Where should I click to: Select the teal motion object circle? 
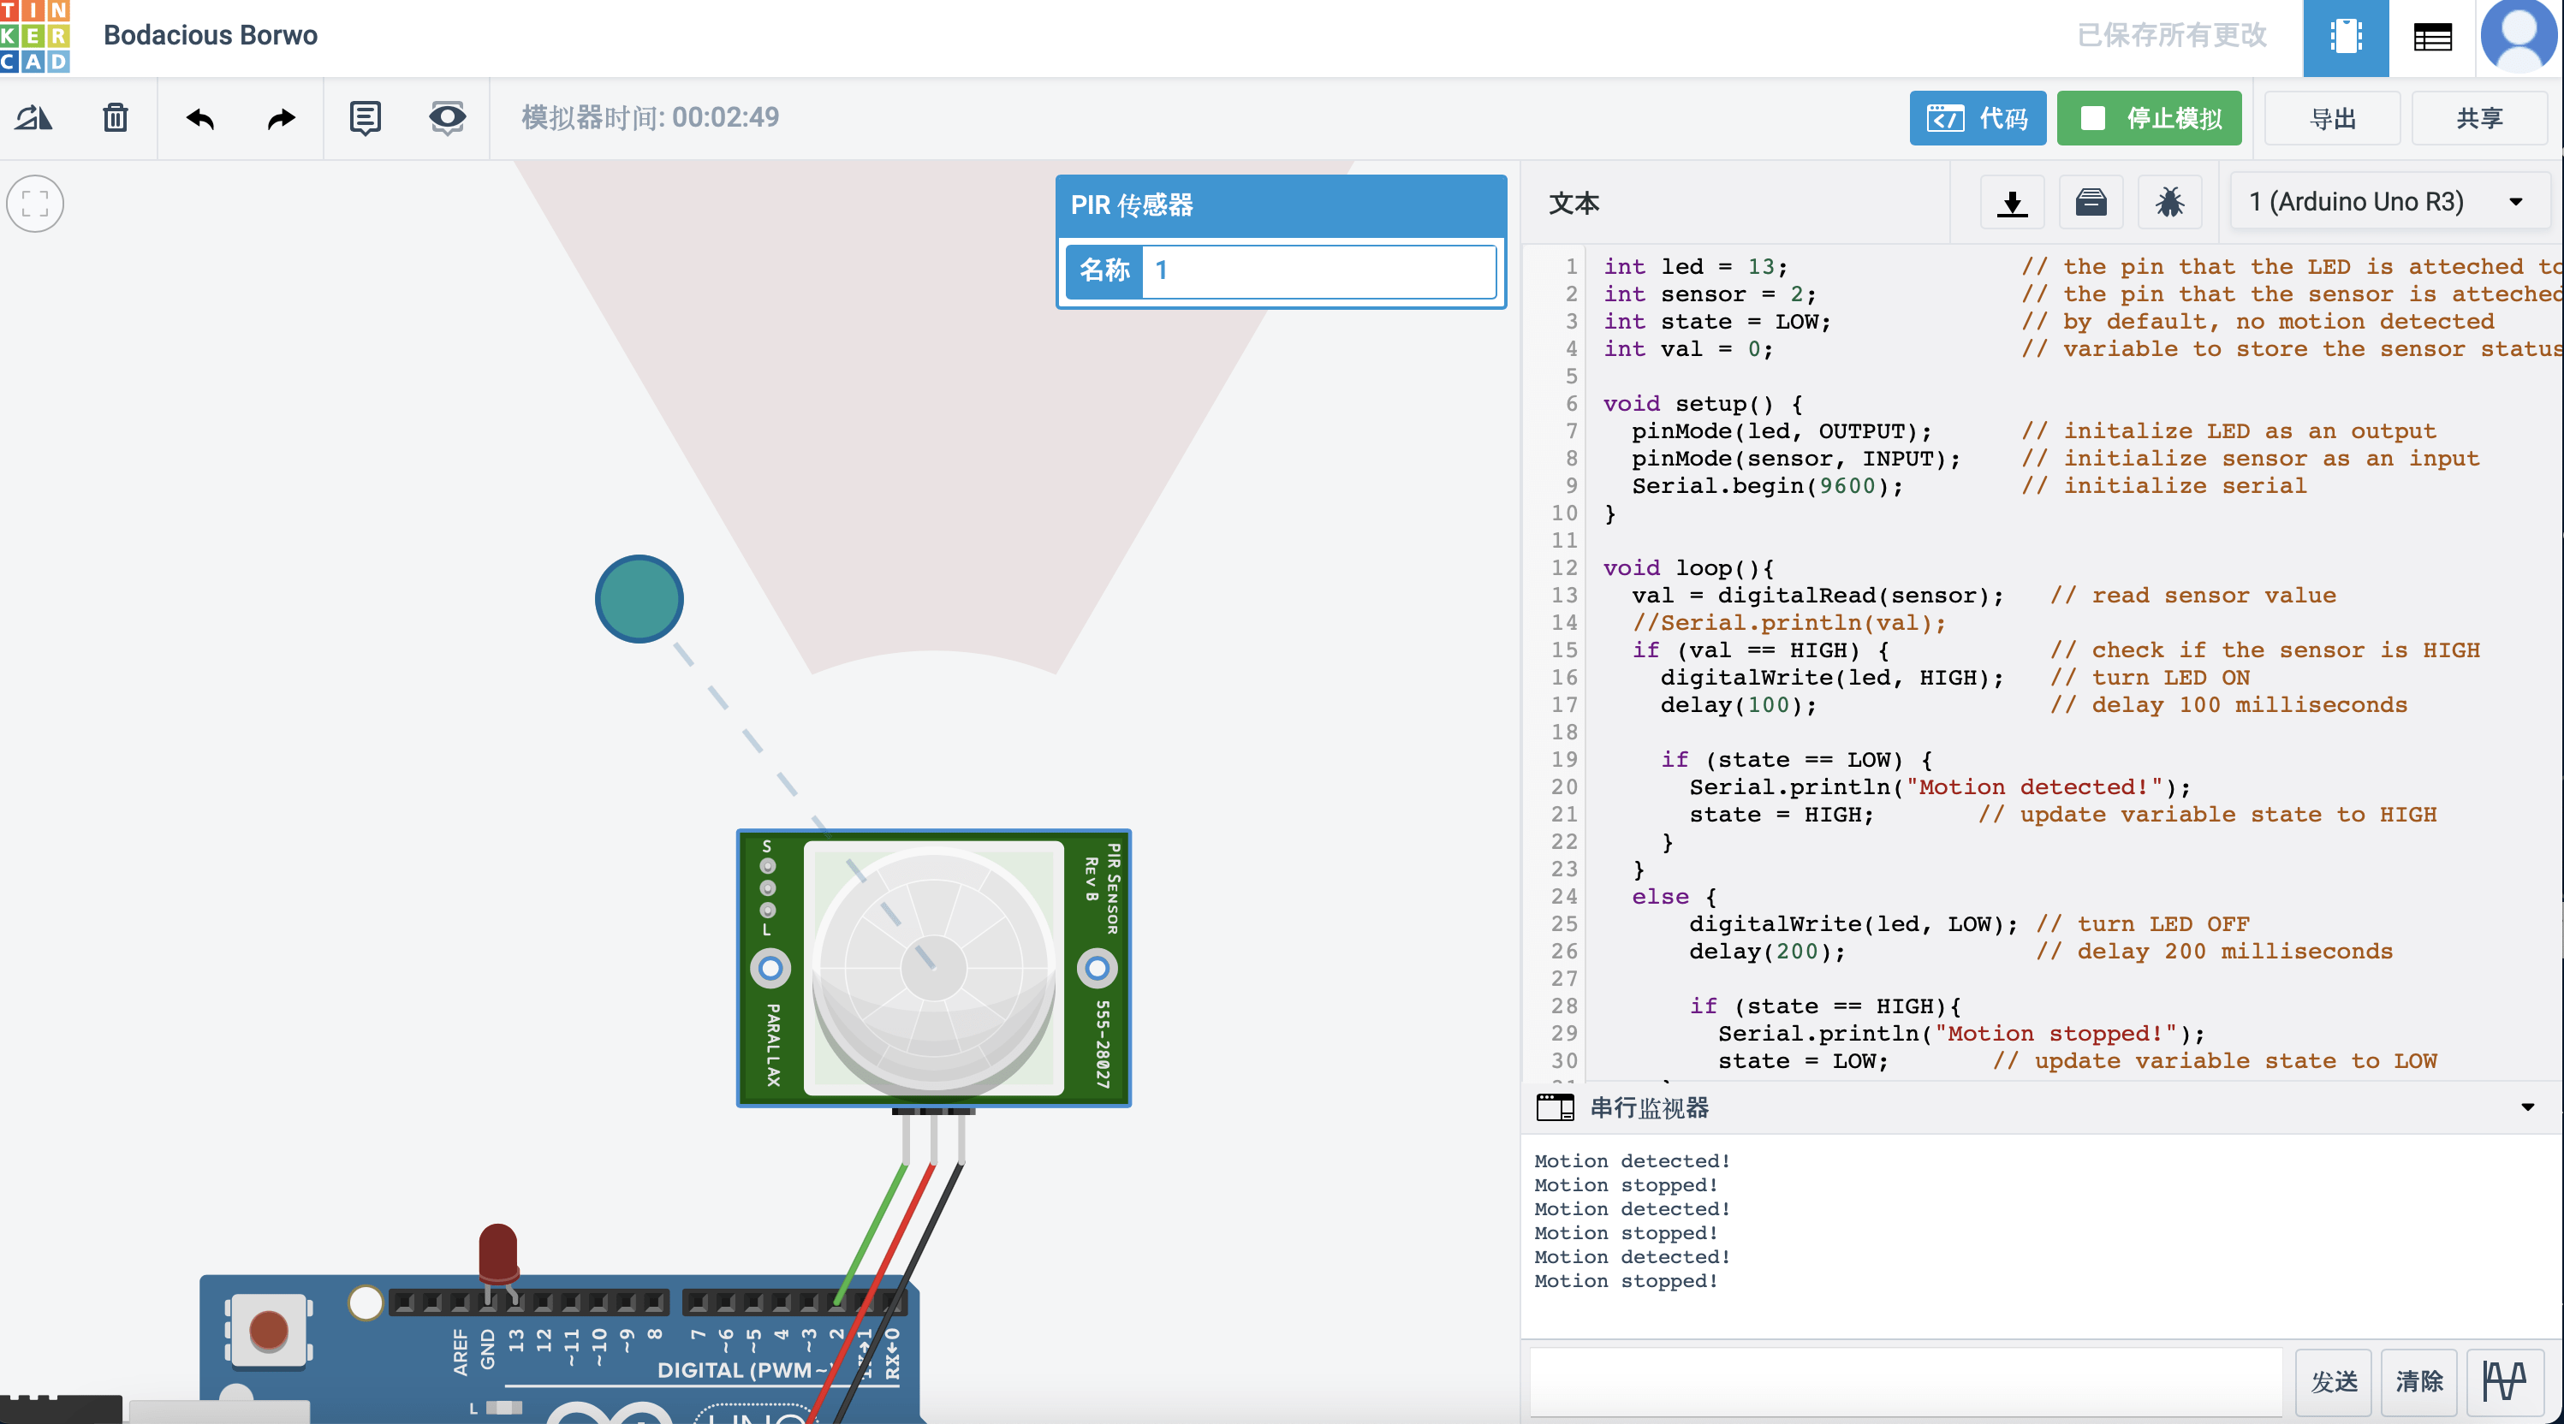639,599
